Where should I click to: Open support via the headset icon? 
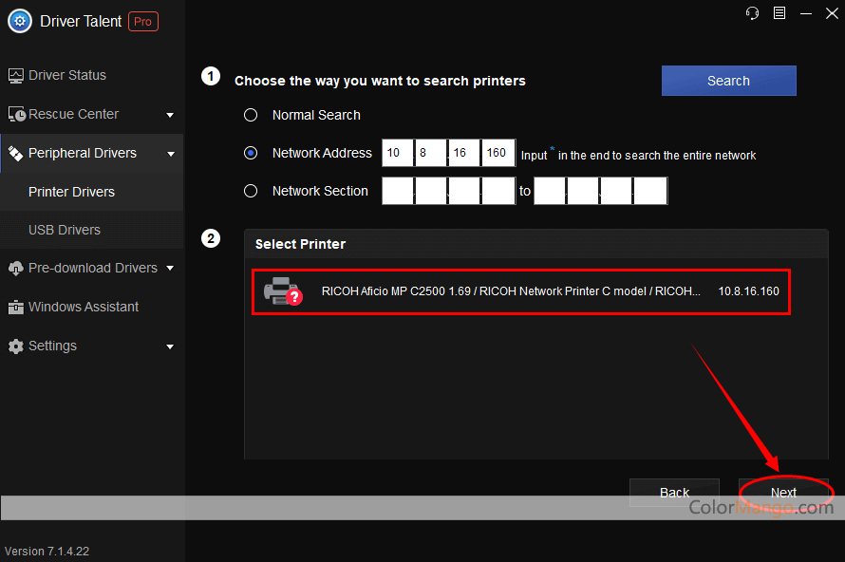[x=753, y=12]
